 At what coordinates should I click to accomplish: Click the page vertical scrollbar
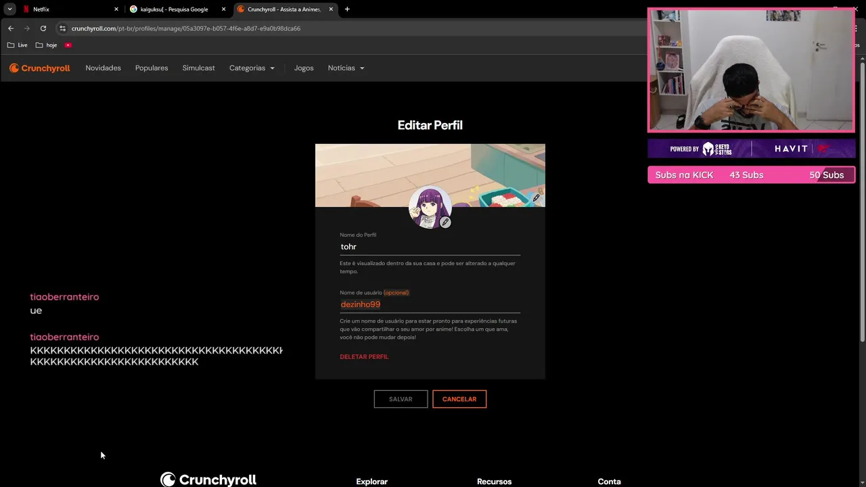pyautogui.click(x=862, y=203)
